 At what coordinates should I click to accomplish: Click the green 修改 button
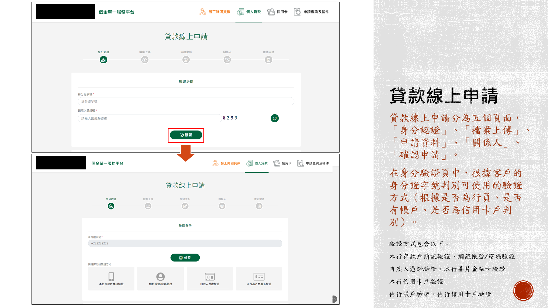click(x=185, y=258)
